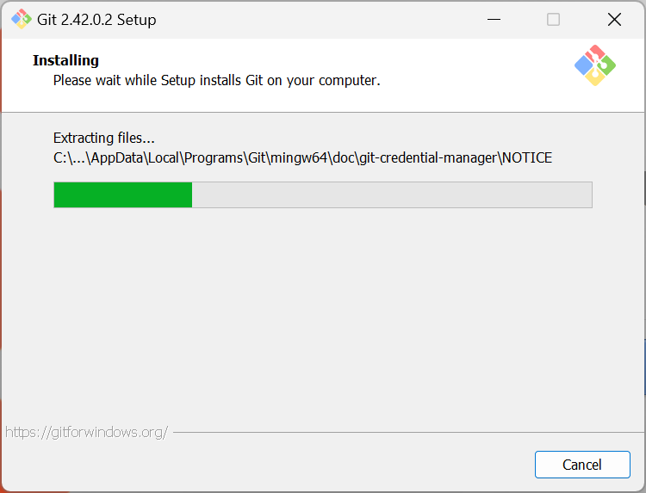Open the gitforwindows.org link
The height and width of the screenshot is (493, 646).
point(86,432)
